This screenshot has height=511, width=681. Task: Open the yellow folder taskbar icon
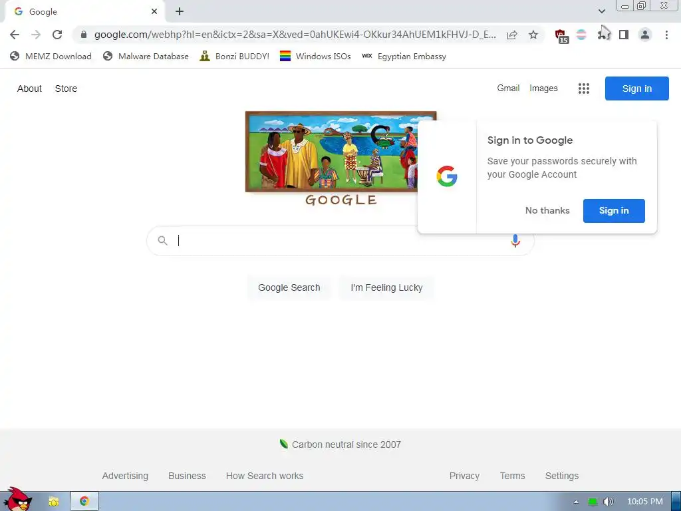click(x=53, y=502)
